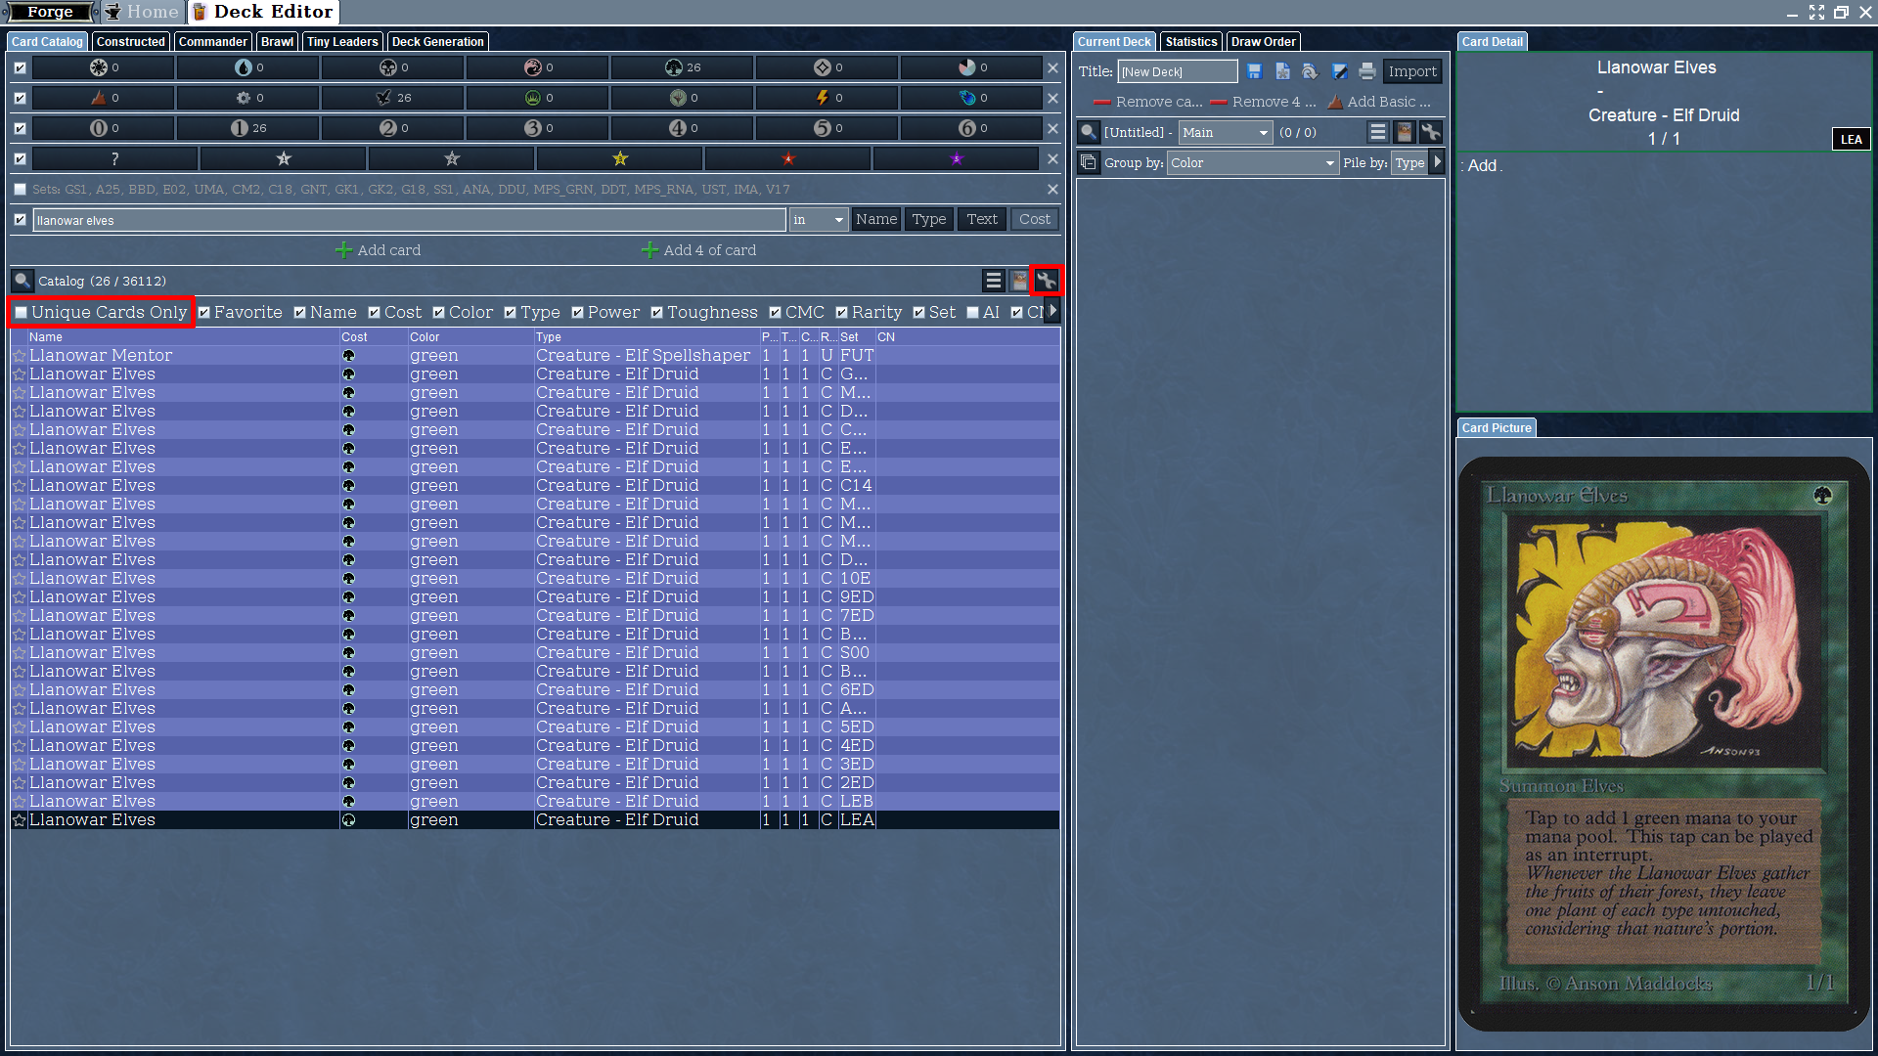Toggle the CMC 3 filter
Screen dimensions: 1878x1056
tap(538, 128)
